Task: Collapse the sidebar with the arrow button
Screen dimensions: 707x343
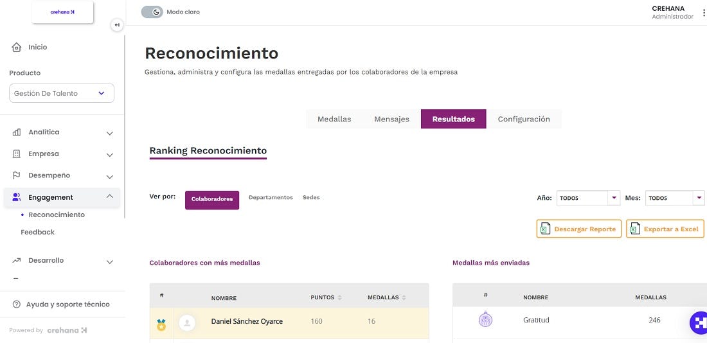Action: 117,25
